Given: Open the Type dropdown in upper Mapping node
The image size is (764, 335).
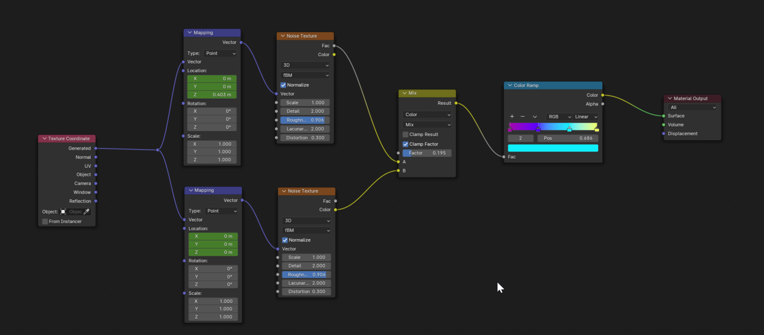Looking at the screenshot, I should [x=220, y=53].
